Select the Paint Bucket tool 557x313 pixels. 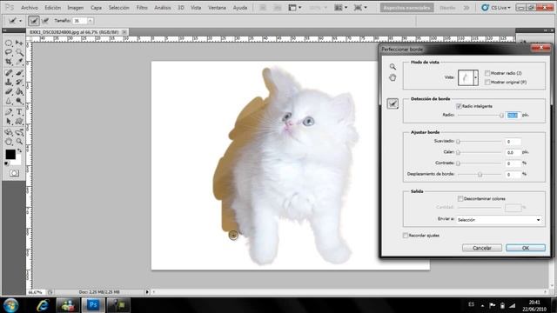click(19, 92)
